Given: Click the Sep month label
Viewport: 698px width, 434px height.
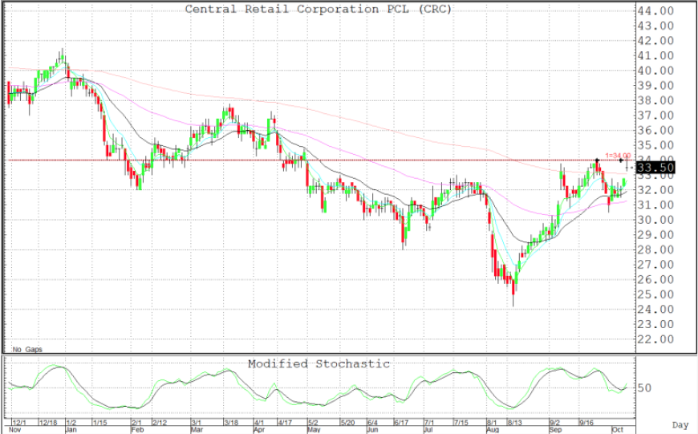Looking at the screenshot, I should (555, 430).
